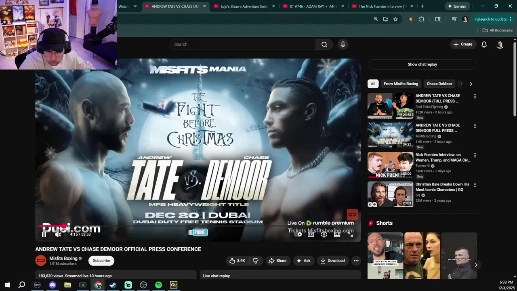Pause the video with the pause button
517x291 pixels.
click(x=44, y=234)
